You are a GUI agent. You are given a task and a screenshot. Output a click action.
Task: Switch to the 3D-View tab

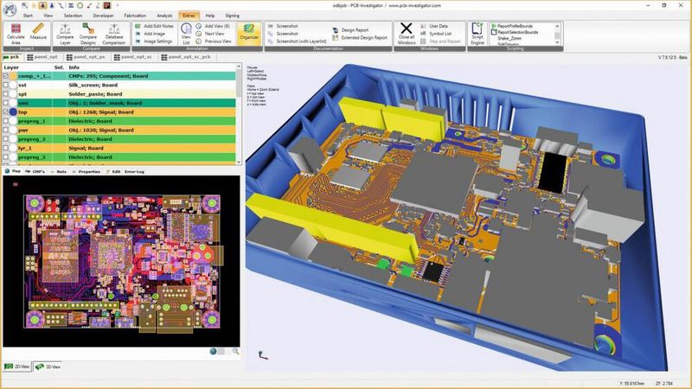(48, 367)
